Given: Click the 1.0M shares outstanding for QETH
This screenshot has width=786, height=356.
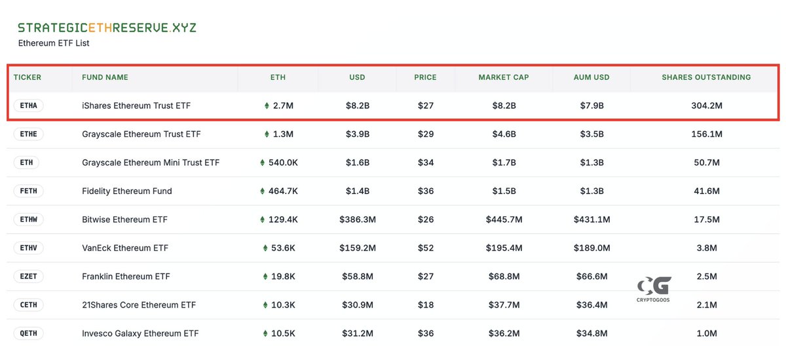Looking at the screenshot, I should click(x=707, y=333).
